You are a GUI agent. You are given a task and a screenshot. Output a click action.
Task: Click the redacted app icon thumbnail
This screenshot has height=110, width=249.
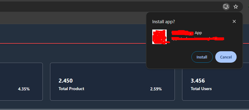tap(159, 37)
